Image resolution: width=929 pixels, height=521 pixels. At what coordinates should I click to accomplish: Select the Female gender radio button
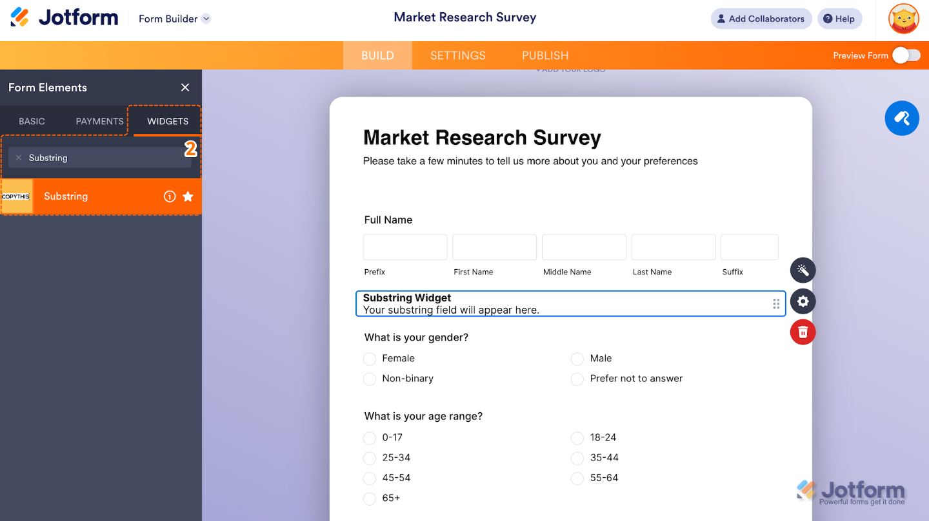point(370,359)
